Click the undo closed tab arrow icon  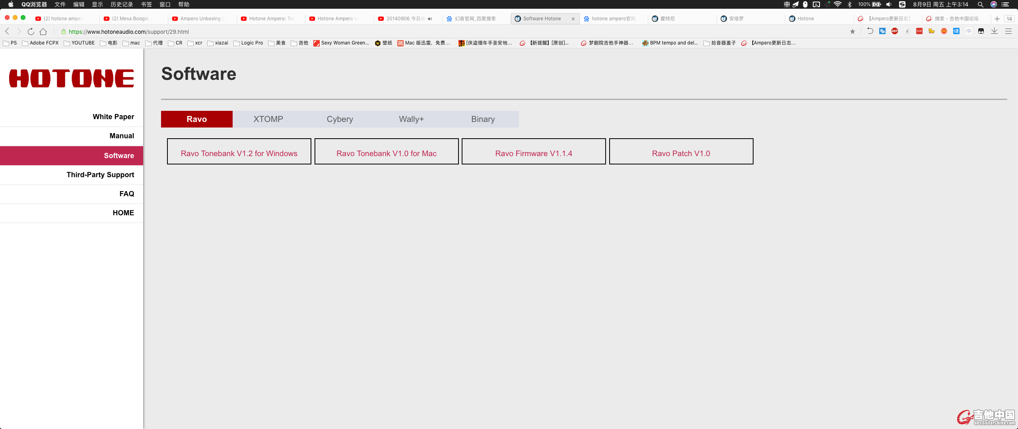pos(870,31)
